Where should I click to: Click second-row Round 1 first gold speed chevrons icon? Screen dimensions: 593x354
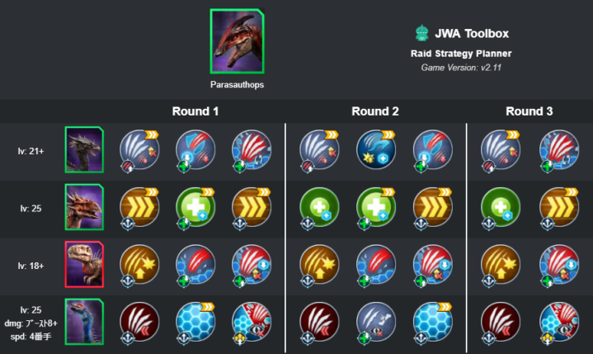pos(139,208)
